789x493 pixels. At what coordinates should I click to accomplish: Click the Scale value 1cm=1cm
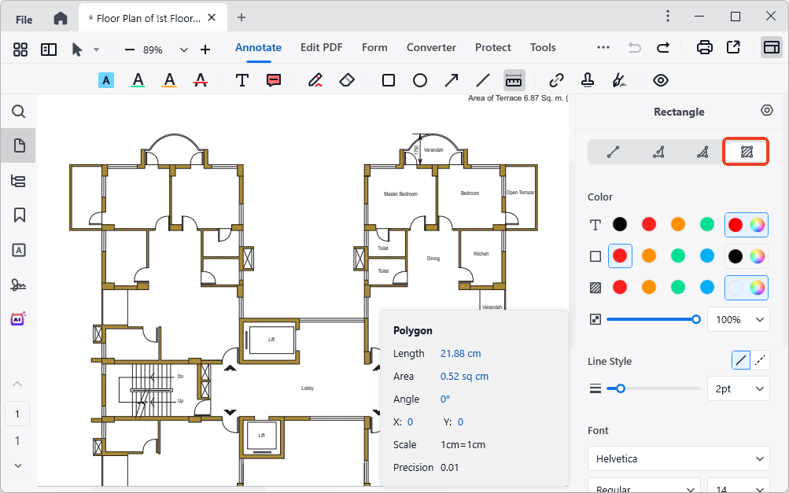pyautogui.click(x=463, y=444)
